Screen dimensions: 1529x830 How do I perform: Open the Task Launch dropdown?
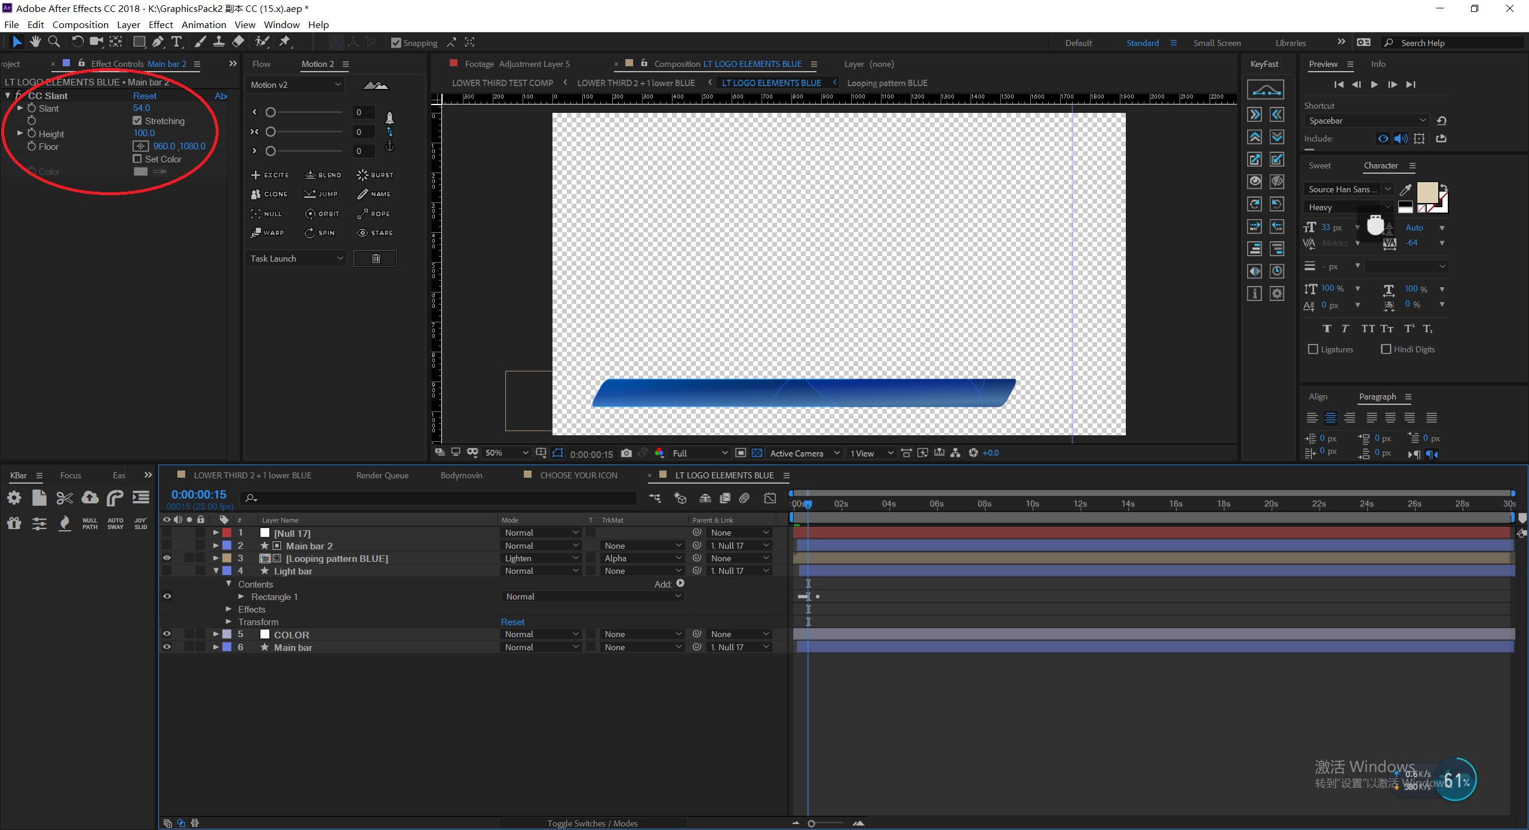296,259
